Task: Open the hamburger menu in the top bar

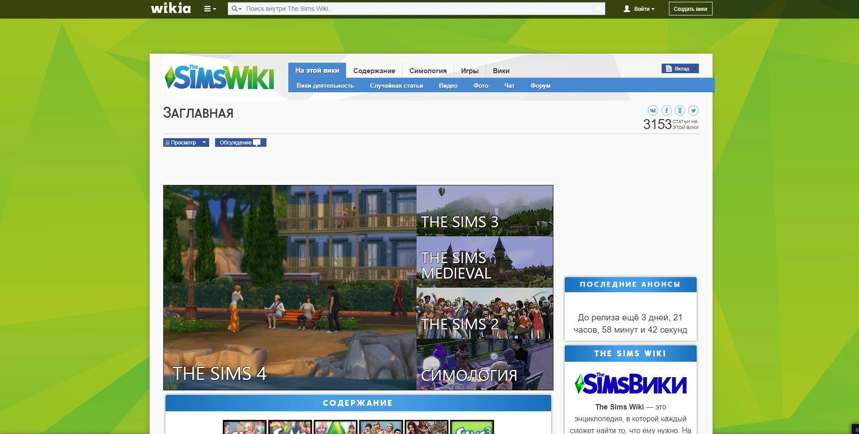Action: point(210,9)
